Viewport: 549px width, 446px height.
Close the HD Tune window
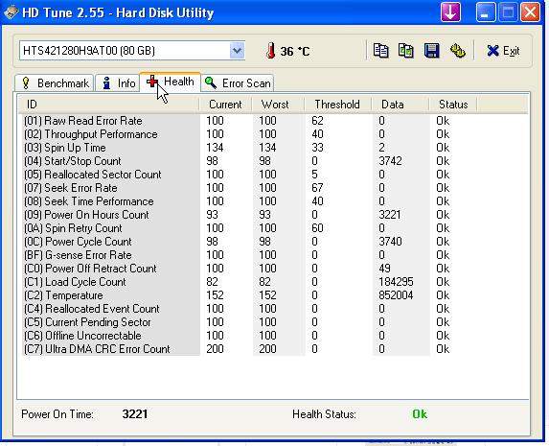(x=530, y=12)
